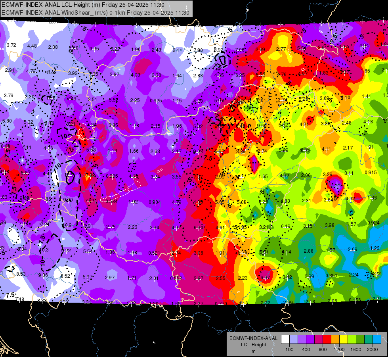This screenshot has height=357, width=388.
Task: Click the legend label 1200
Action: point(339,349)
